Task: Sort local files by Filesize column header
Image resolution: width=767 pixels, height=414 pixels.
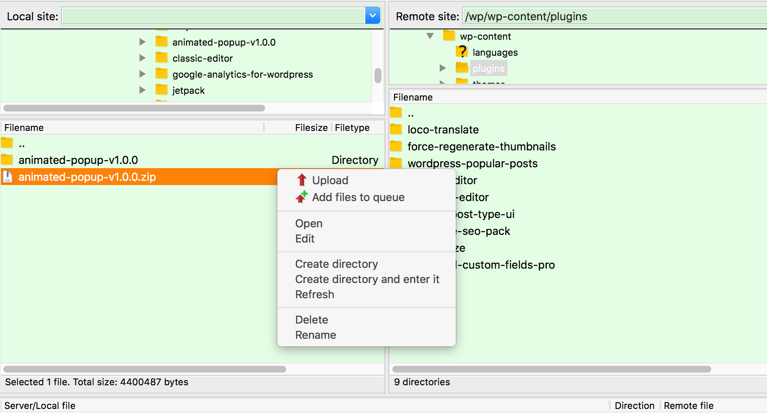Action: click(x=311, y=128)
